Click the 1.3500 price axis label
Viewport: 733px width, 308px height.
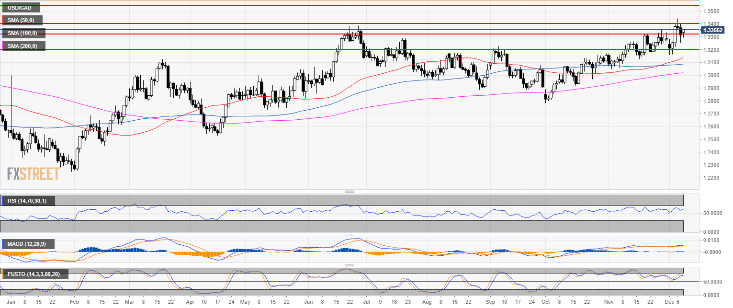click(x=710, y=11)
